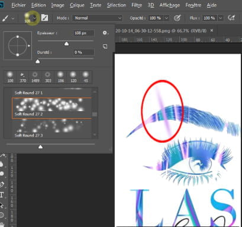The width and height of the screenshot is (242, 227).
Task: Open the Filtre menu
Action: 137,5
